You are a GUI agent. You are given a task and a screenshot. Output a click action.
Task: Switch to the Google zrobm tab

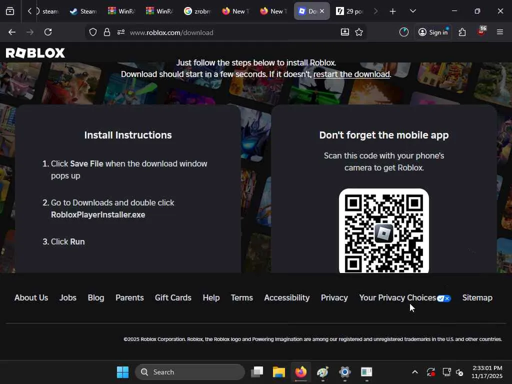(x=197, y=11)
